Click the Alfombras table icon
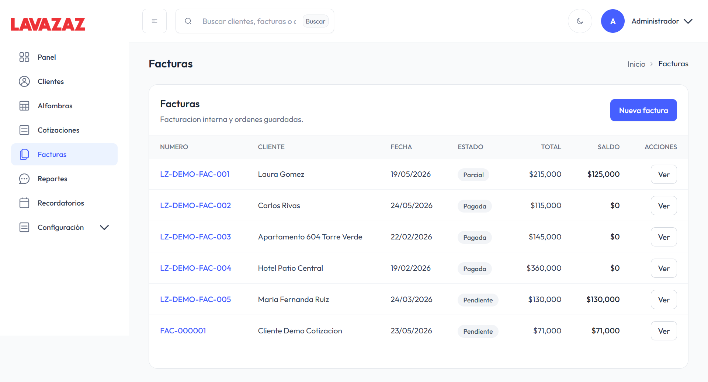Image resolution: width=708 pixels, height=382 pixels. [x=24, y=106]
